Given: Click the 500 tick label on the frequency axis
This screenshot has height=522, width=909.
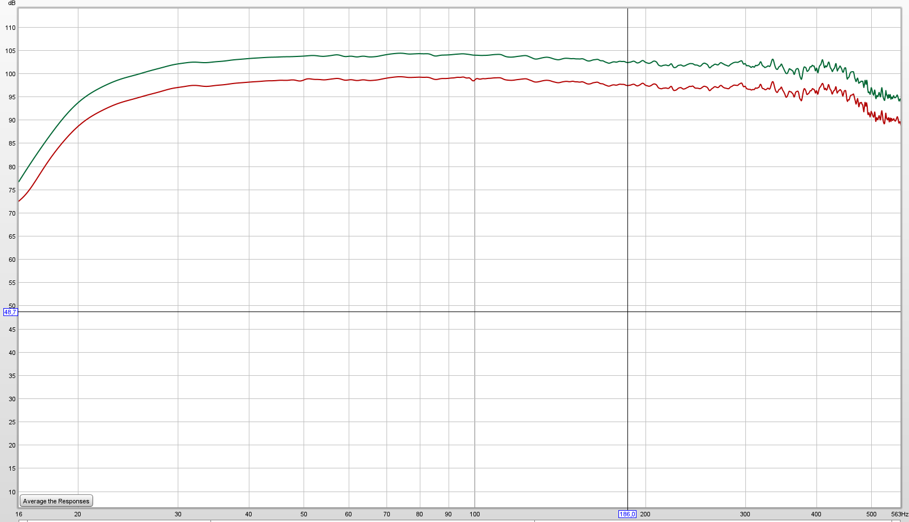Looking at the screenshot, I should pos(871,514).
